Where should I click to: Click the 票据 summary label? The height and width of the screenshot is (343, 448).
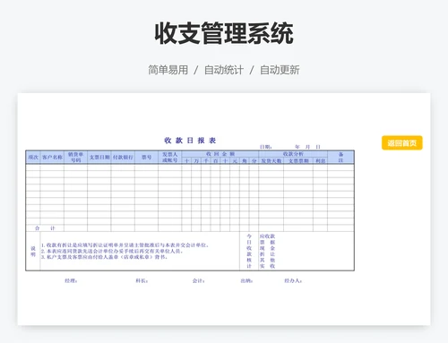(267, 243)
